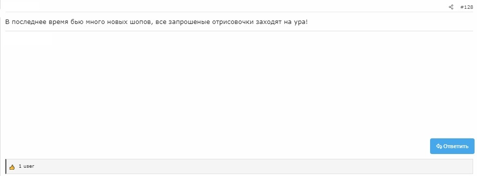Click the post text starting 'В последнее время'
Viewport: 477px width, 176px height.
156,22
